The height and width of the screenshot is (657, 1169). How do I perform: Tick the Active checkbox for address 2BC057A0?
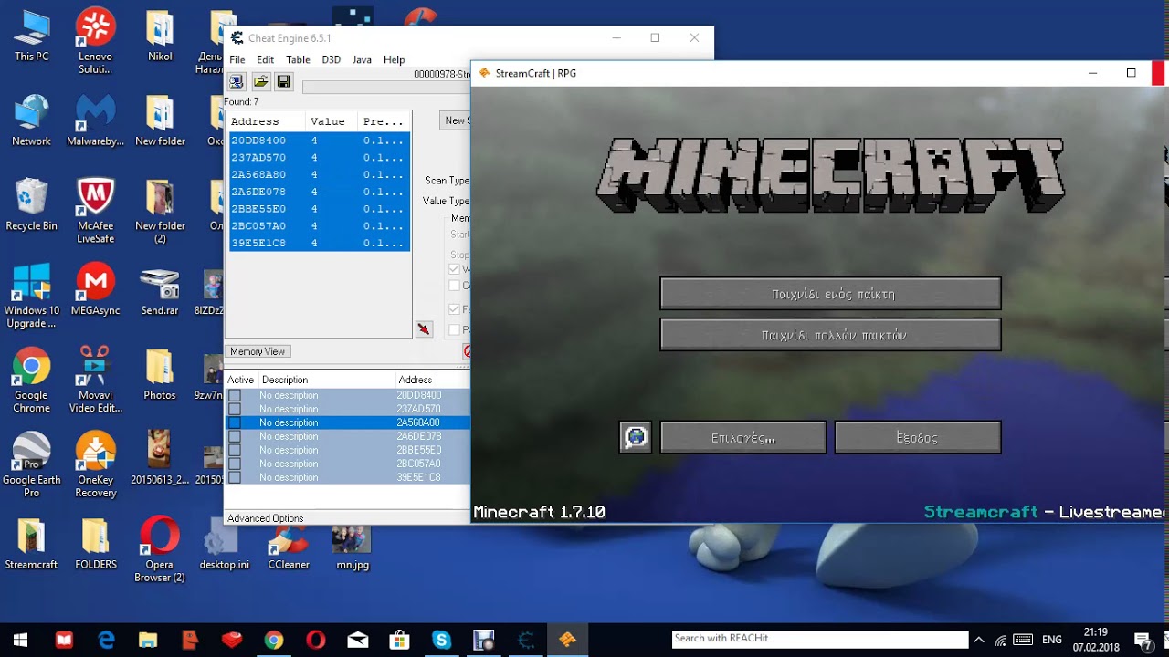coord(235,464)
